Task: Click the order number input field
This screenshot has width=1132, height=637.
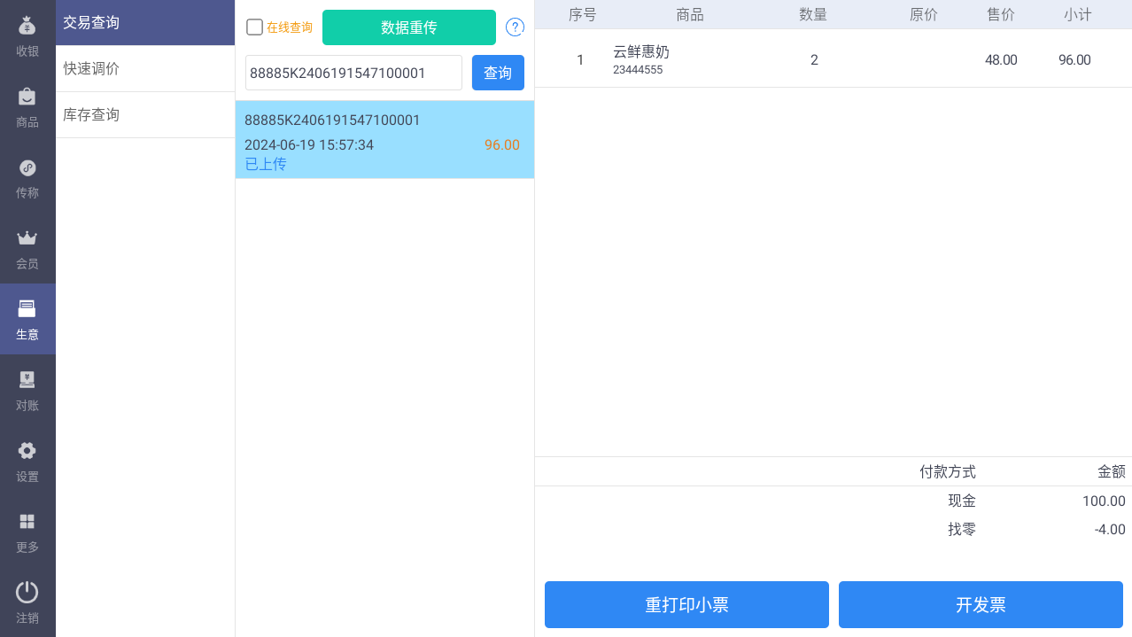Action: pos(353,73)
